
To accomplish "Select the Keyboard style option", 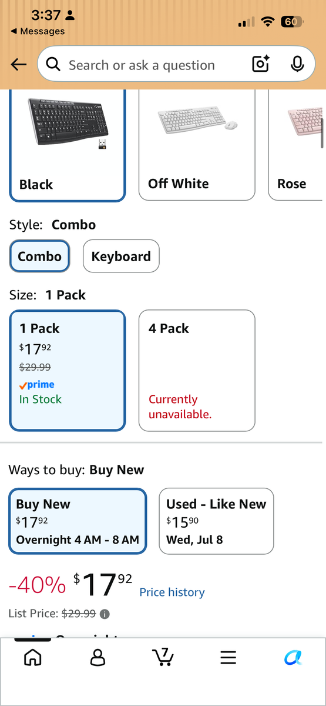I will coord(121,256).
